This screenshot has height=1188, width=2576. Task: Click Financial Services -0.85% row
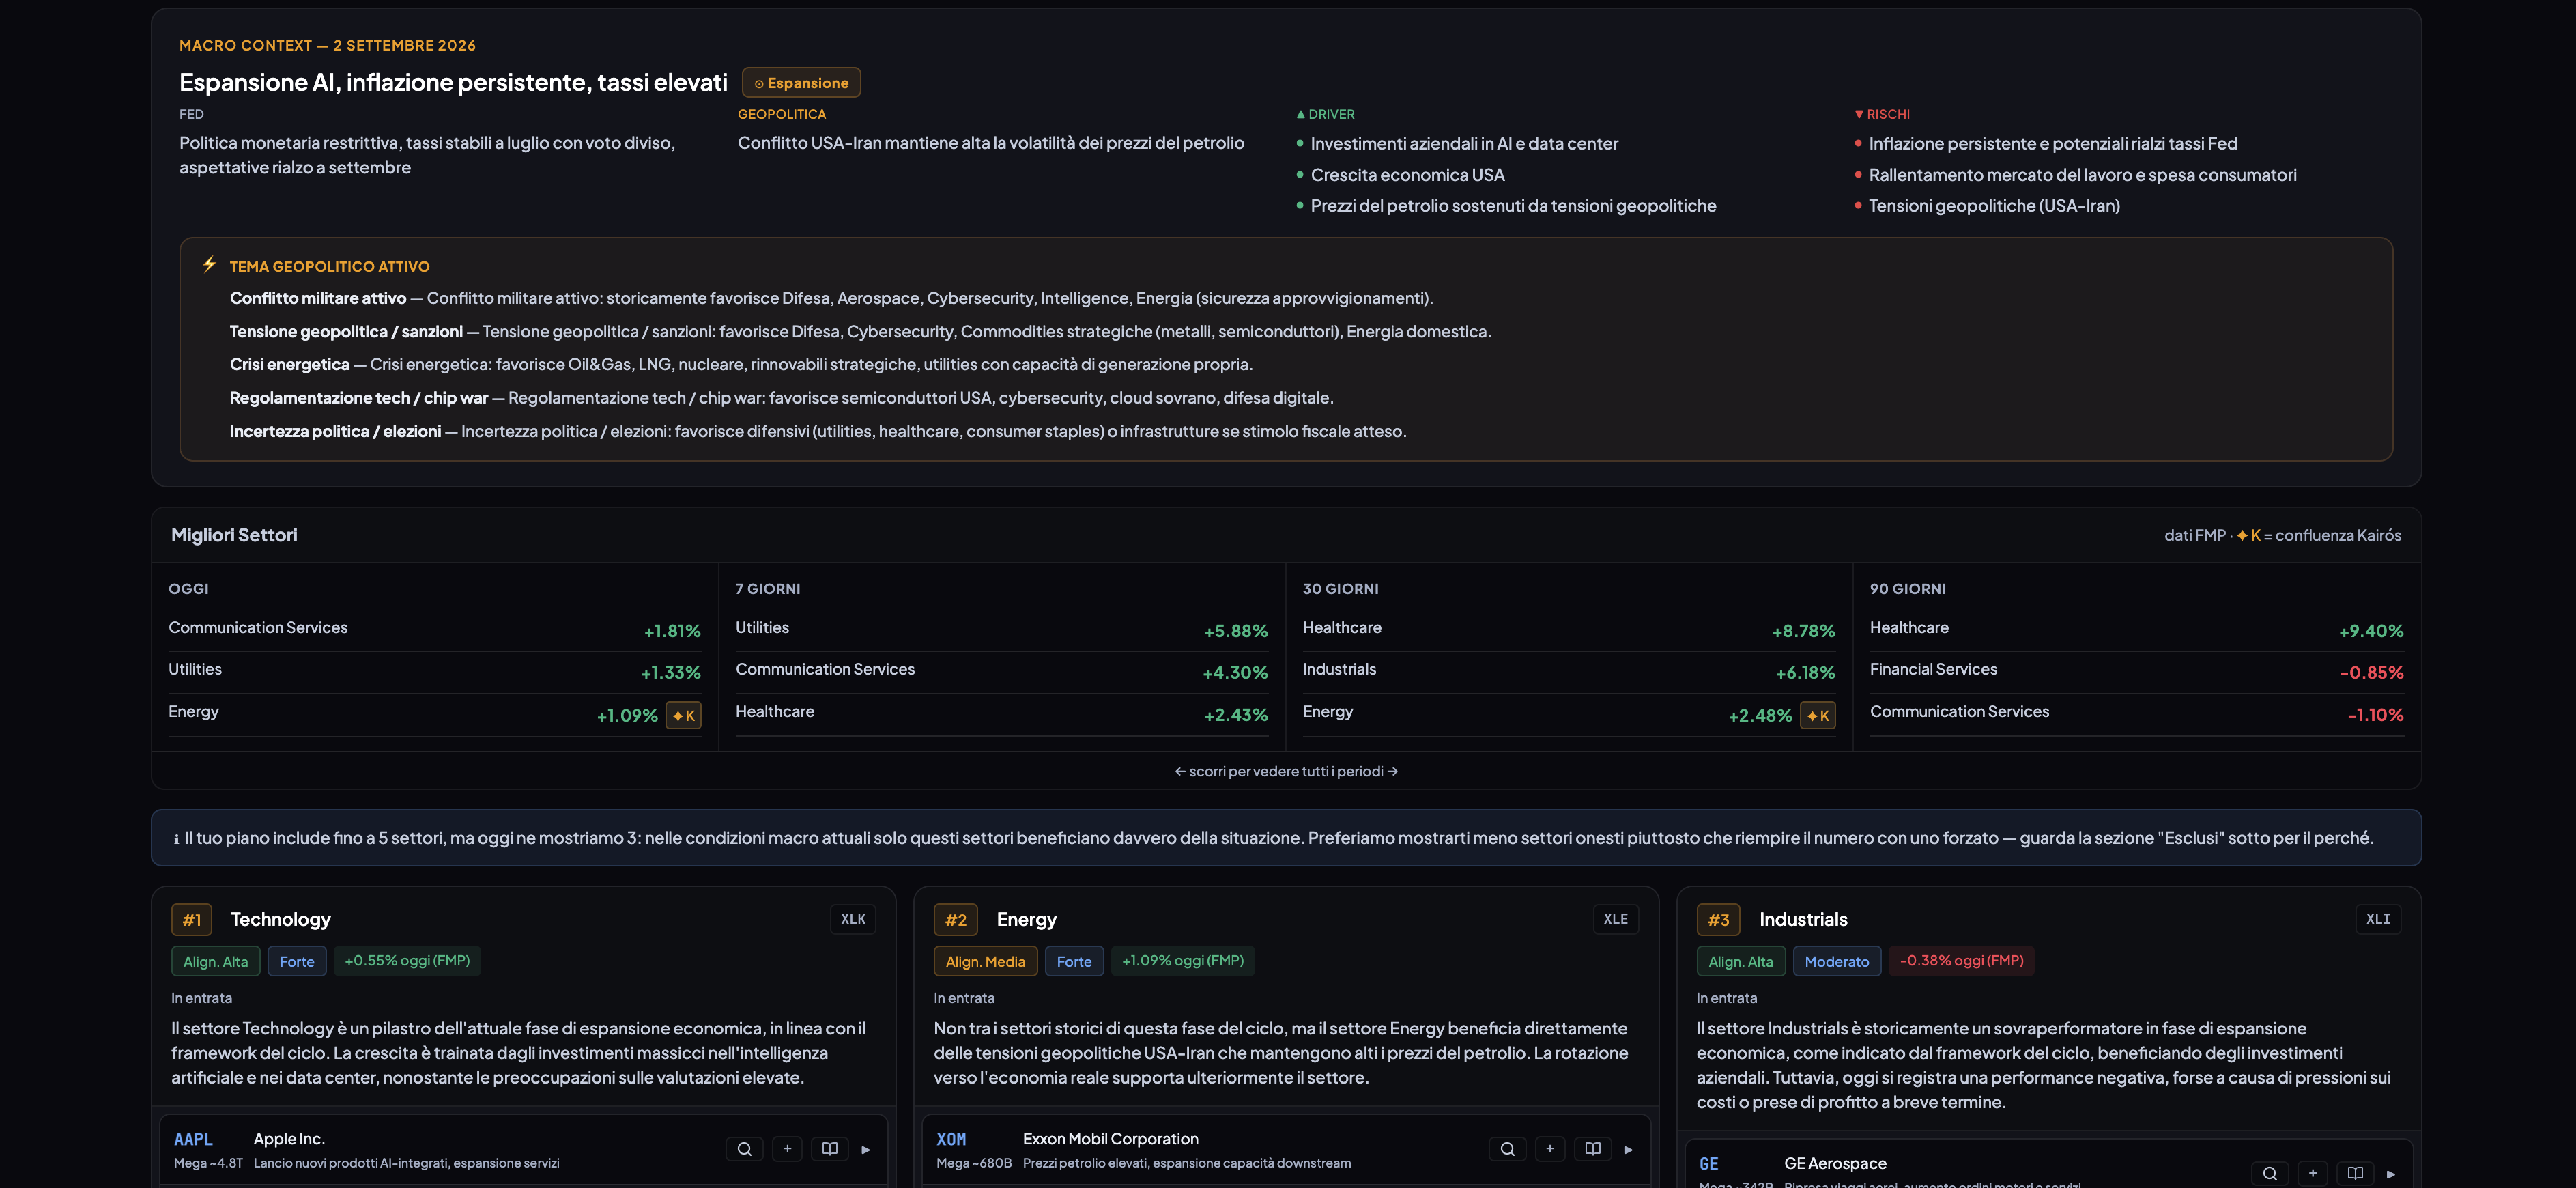pos(2136,671)
